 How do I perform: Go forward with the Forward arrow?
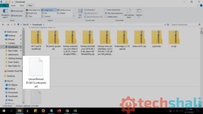coord(8,25)
